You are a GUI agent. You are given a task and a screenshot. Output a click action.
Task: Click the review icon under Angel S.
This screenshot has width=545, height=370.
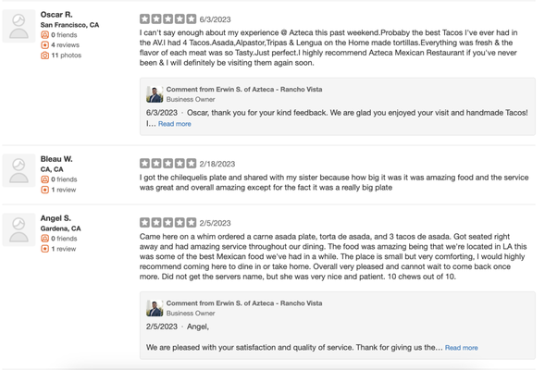(x=44, y=249)
